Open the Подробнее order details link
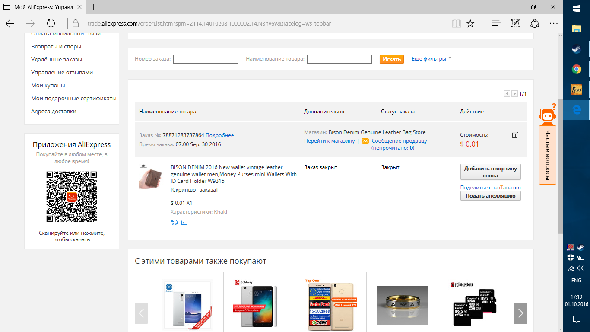590x332 pixels. click(220, 135)
